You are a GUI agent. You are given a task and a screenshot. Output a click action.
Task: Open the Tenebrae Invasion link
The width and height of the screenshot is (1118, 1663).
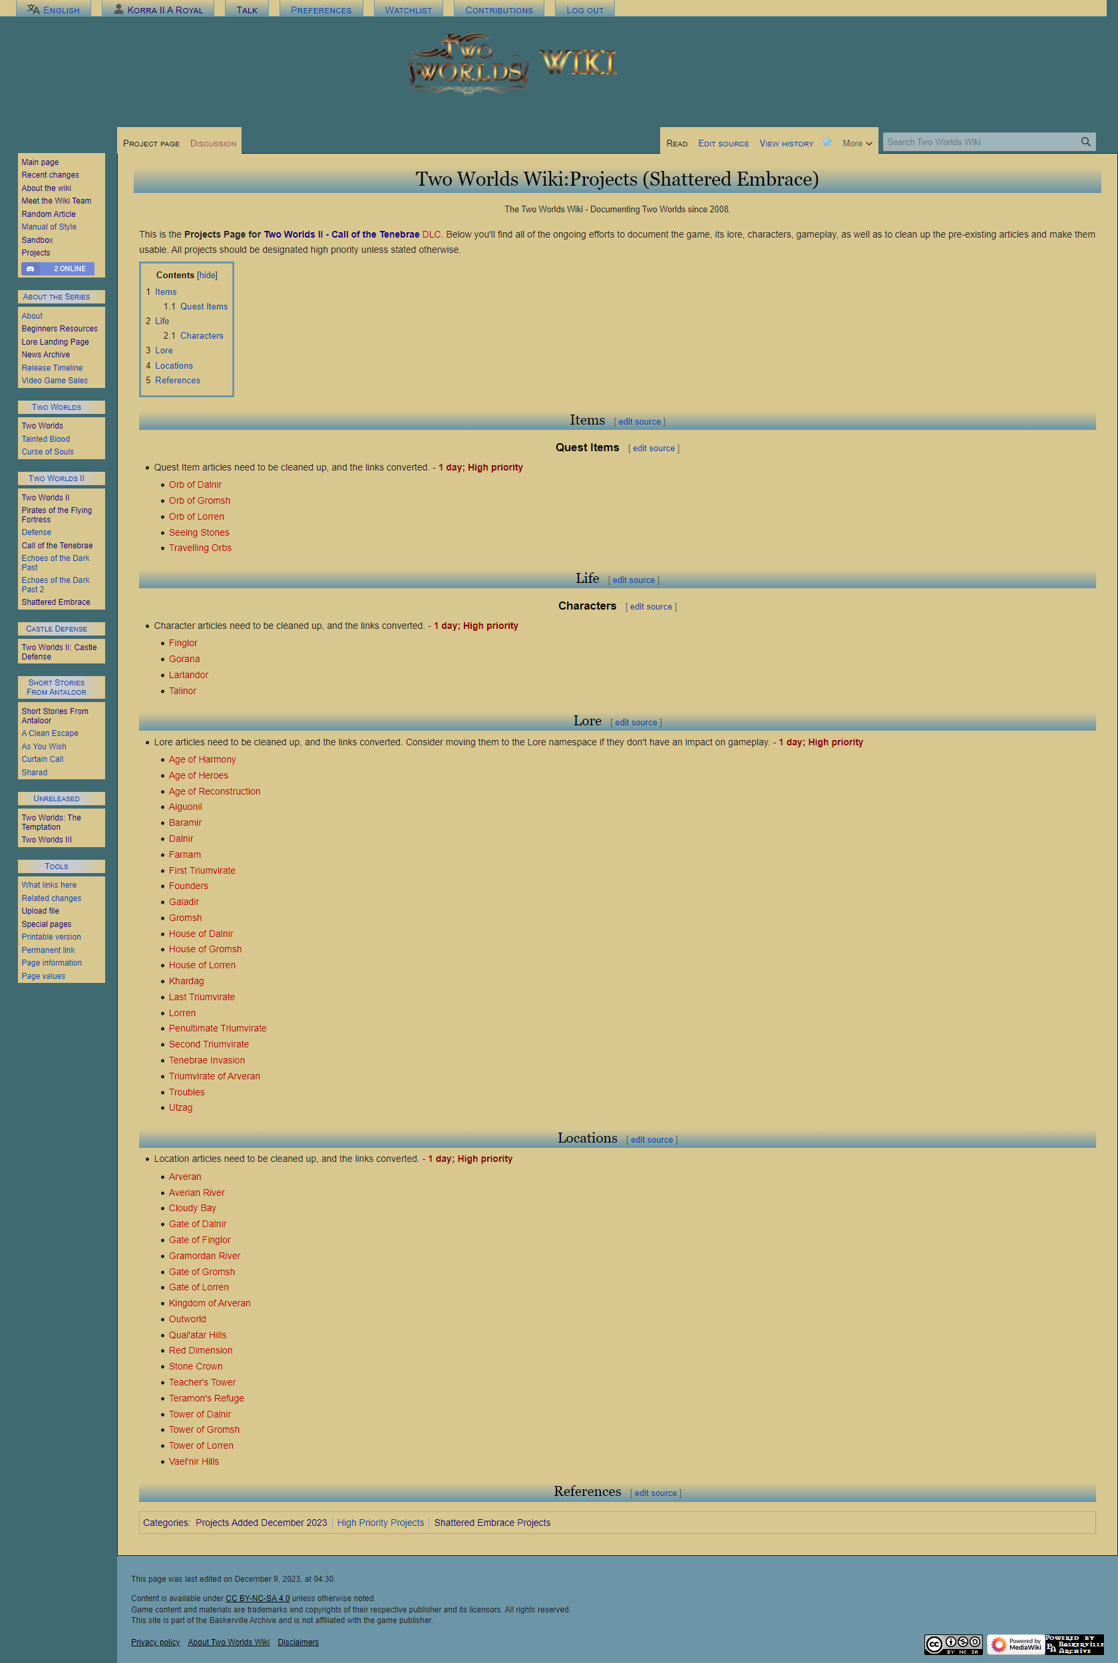pos(207,1061)
